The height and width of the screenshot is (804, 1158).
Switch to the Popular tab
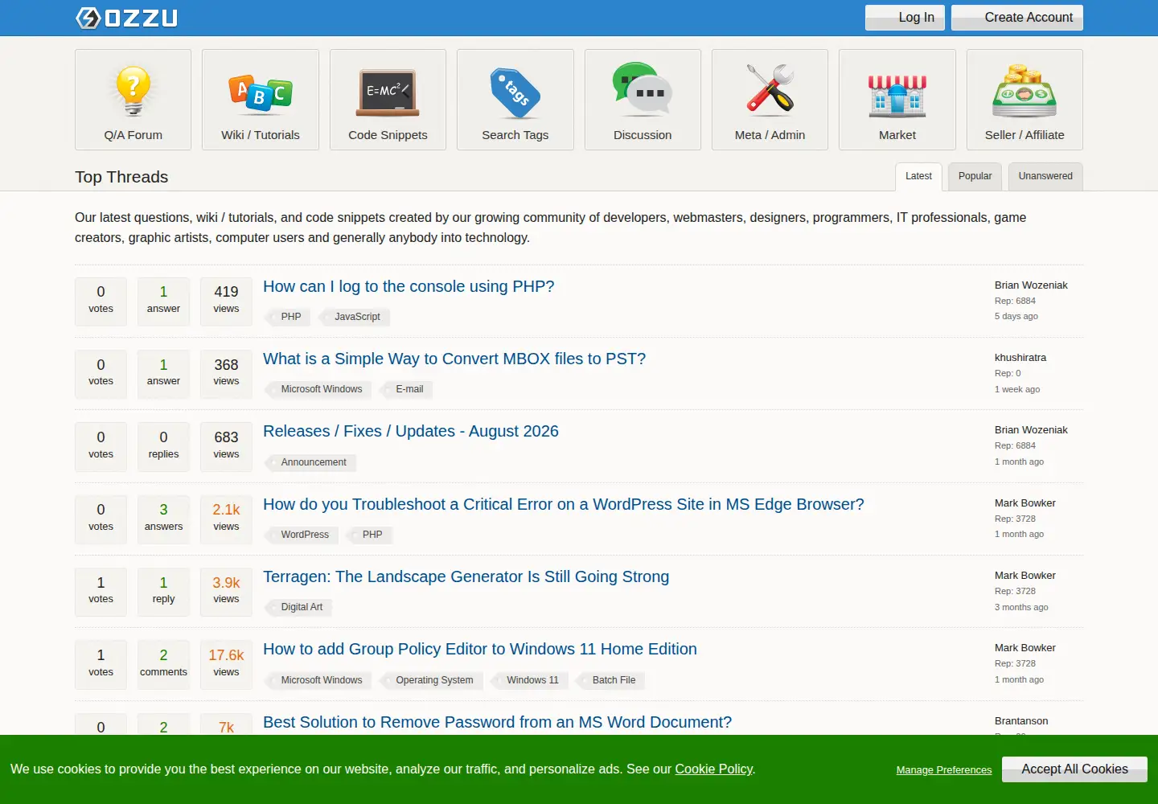click(x=975, y=177)
